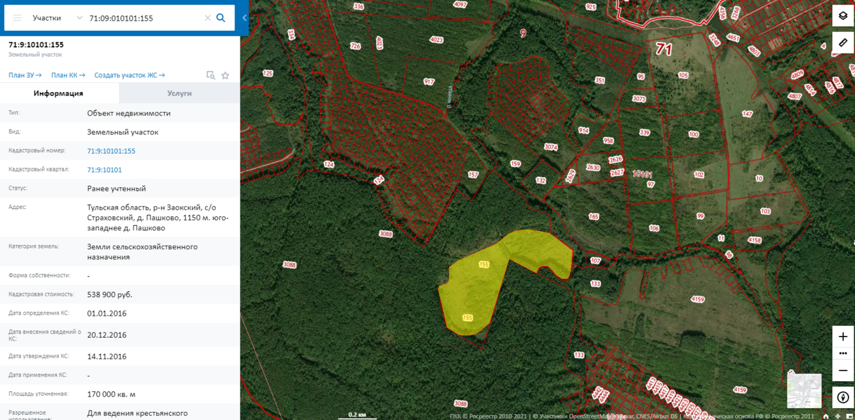Select parcel labeled 2630 on map

tap(593, 168)
